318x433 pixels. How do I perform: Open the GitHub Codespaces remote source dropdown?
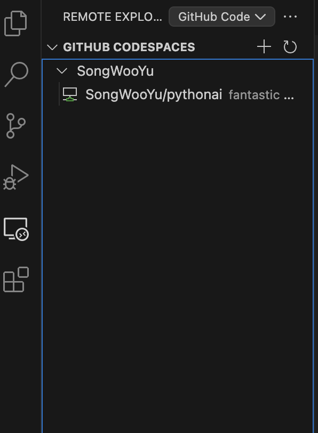(x=221, y=17)
